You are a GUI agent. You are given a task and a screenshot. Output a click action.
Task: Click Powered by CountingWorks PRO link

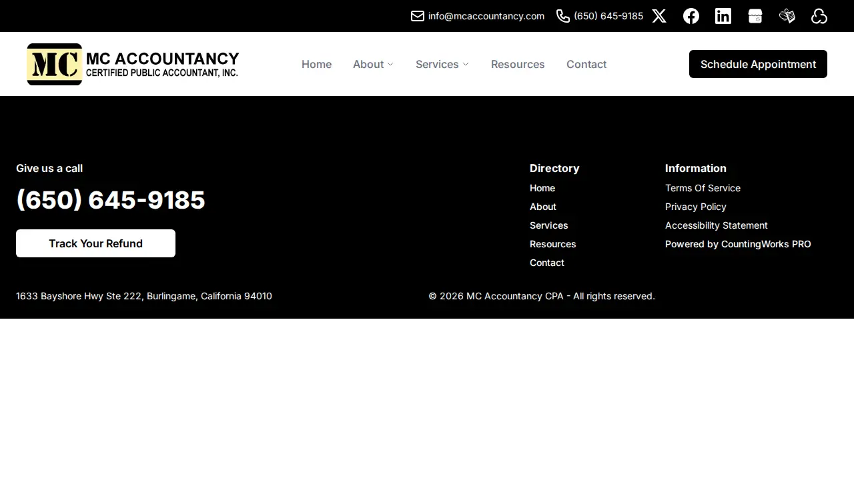(x=738, y=244)
